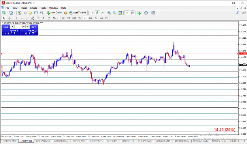Select the Text A tool
Screen dimensions: 247x144
(x=43, y=18)
